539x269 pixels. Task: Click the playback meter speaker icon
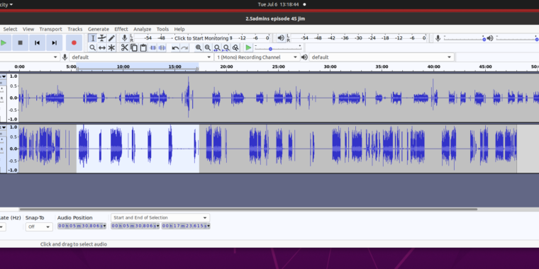pyautogui.click(x=281, y=38)
